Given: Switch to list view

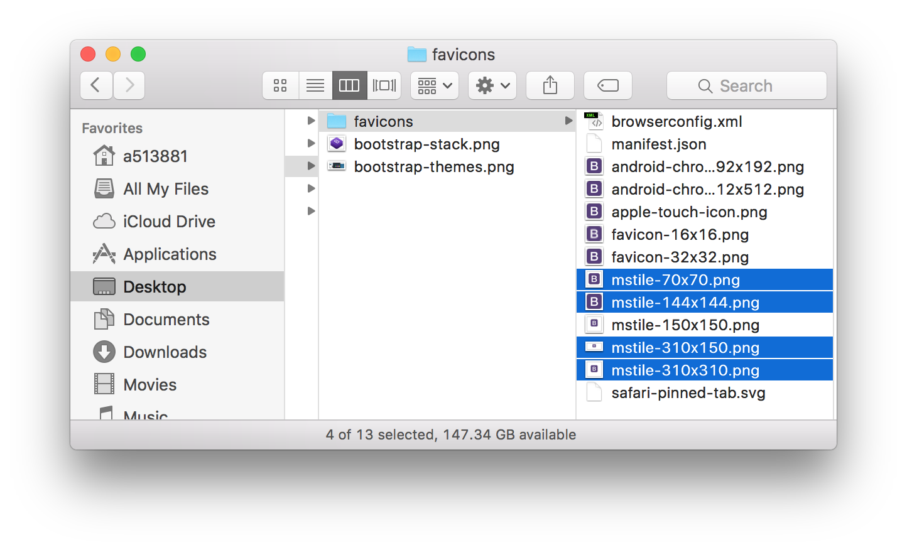Looking at the screenshot, I should coord(315,85).
